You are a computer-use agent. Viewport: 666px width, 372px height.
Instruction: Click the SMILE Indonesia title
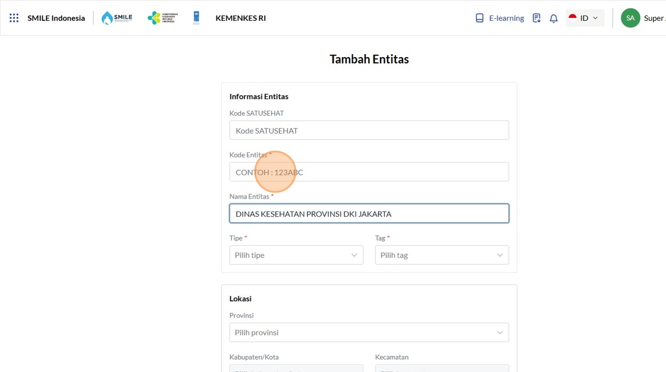(x=56, y=18)
